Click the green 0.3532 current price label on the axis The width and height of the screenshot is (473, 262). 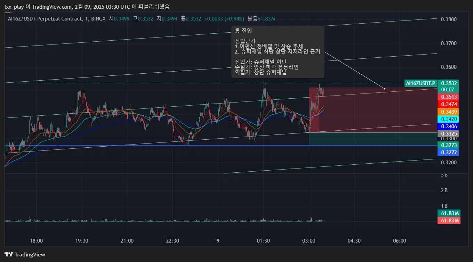[x=449, y=83]
